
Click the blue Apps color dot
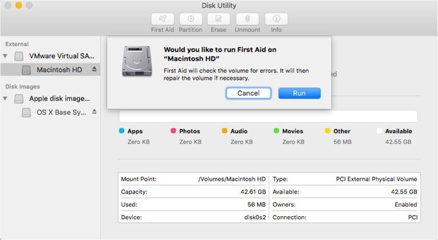[122, 131]
